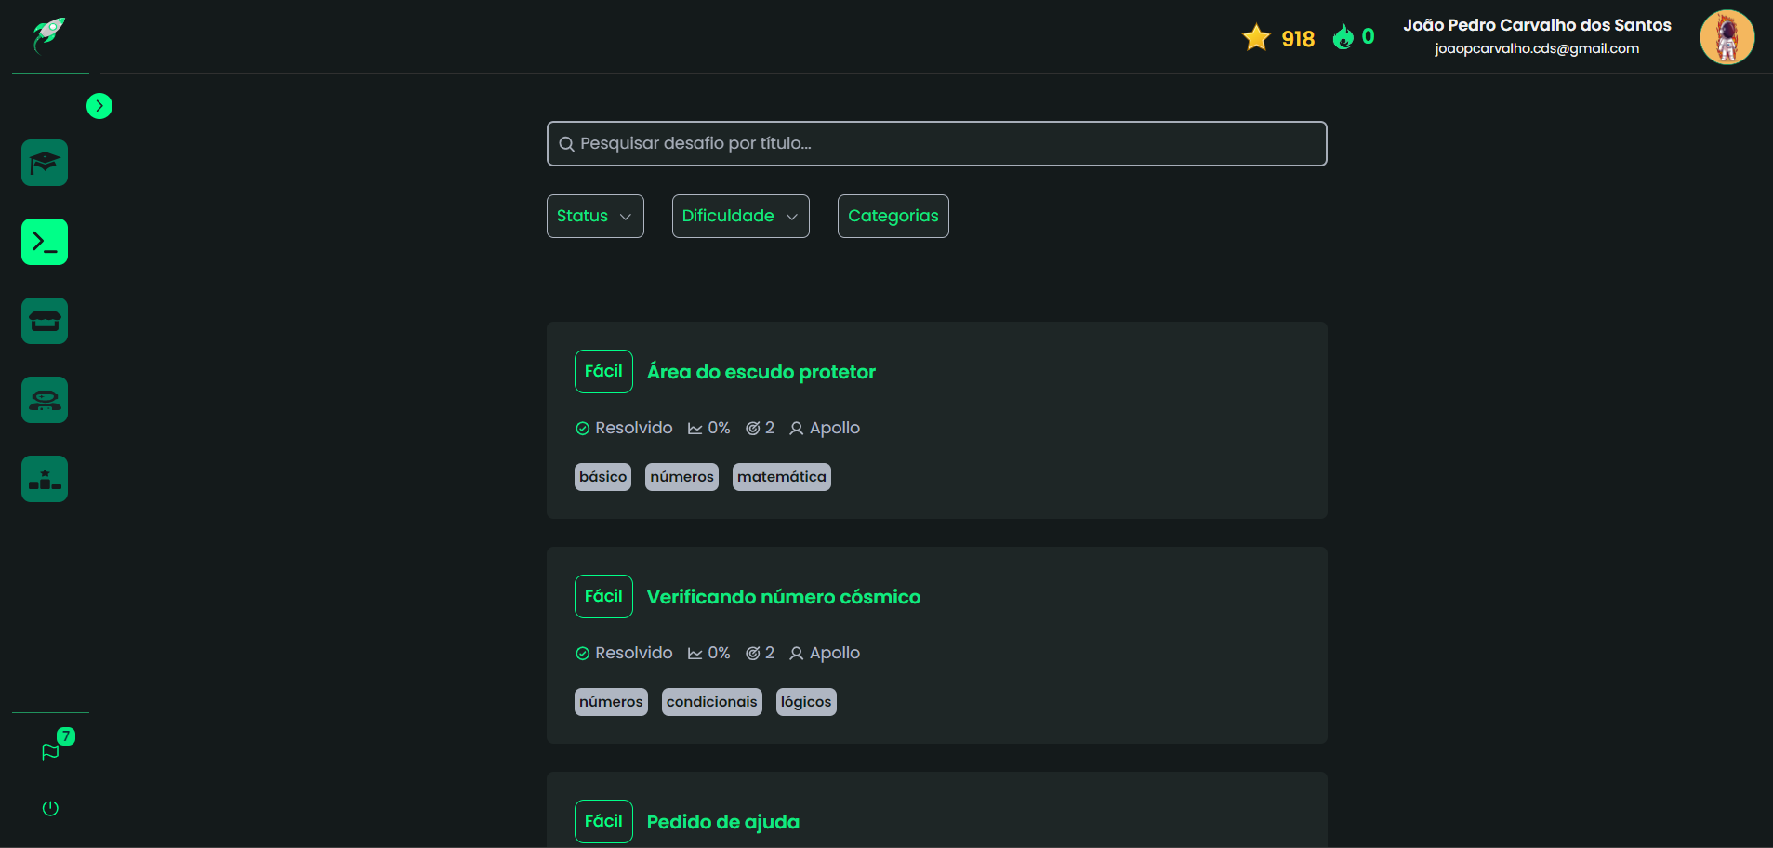1773x848 pixels.
Task: Select the terminal challenges sidebar icon
Action: tap(45, 242)
